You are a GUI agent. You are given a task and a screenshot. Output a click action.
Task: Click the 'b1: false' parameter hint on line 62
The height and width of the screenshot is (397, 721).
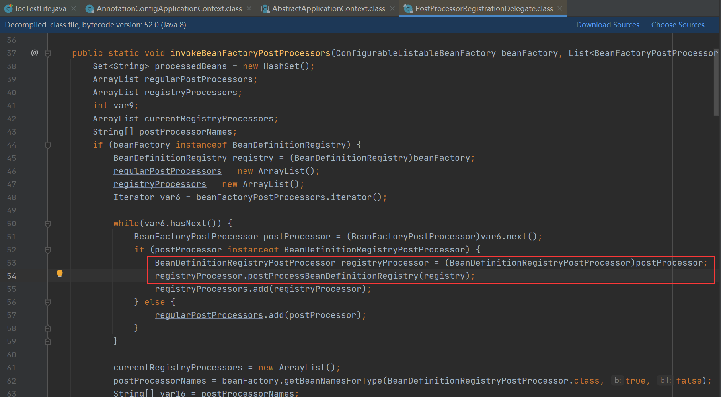click(x=665, y=380)
